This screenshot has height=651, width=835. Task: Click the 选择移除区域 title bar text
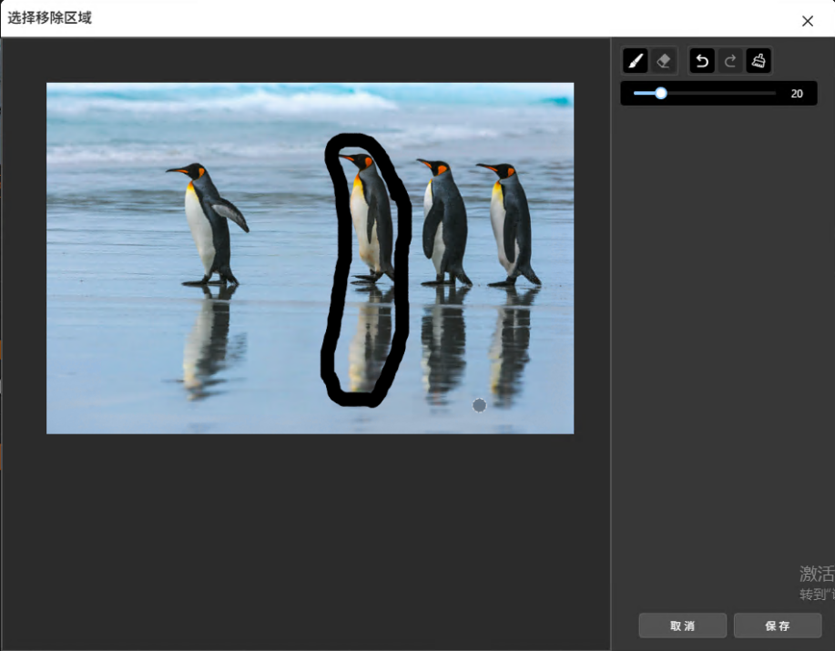tap(50, 18)
